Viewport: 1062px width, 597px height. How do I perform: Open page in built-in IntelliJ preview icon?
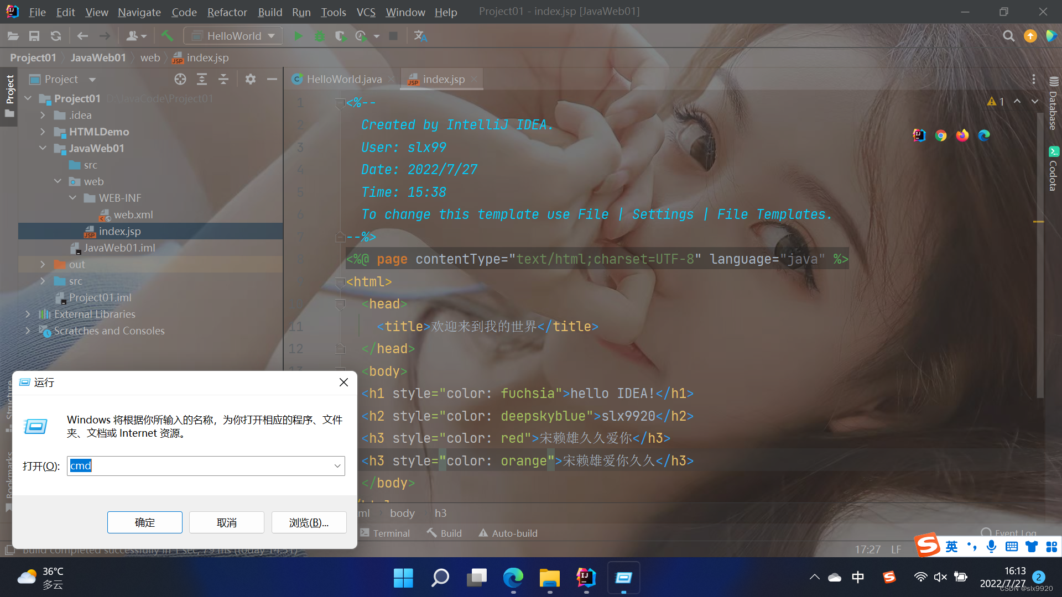(x=919, y=135)
